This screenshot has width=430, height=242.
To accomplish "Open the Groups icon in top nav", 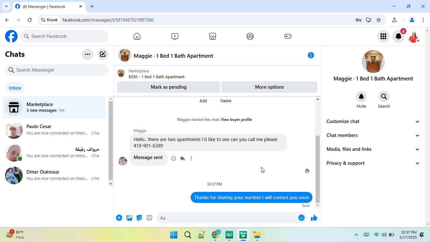I will (x=250, y=36).
